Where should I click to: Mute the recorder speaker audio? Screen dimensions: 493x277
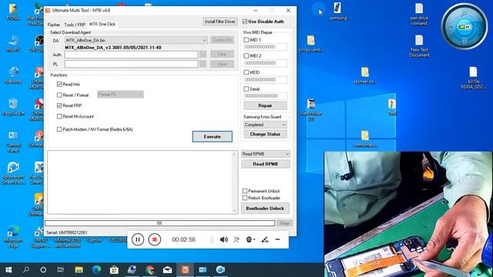(223, 239)
